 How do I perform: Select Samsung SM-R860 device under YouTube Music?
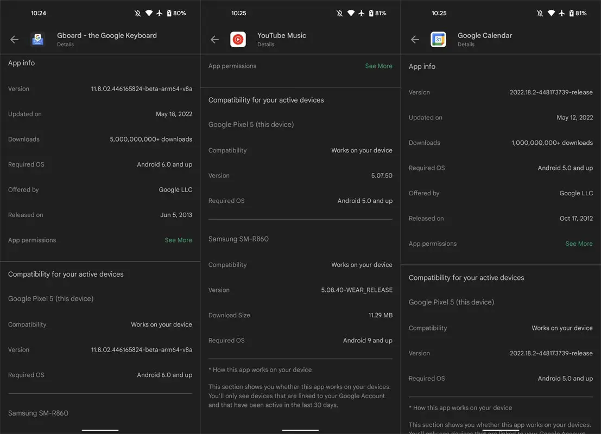238,239
